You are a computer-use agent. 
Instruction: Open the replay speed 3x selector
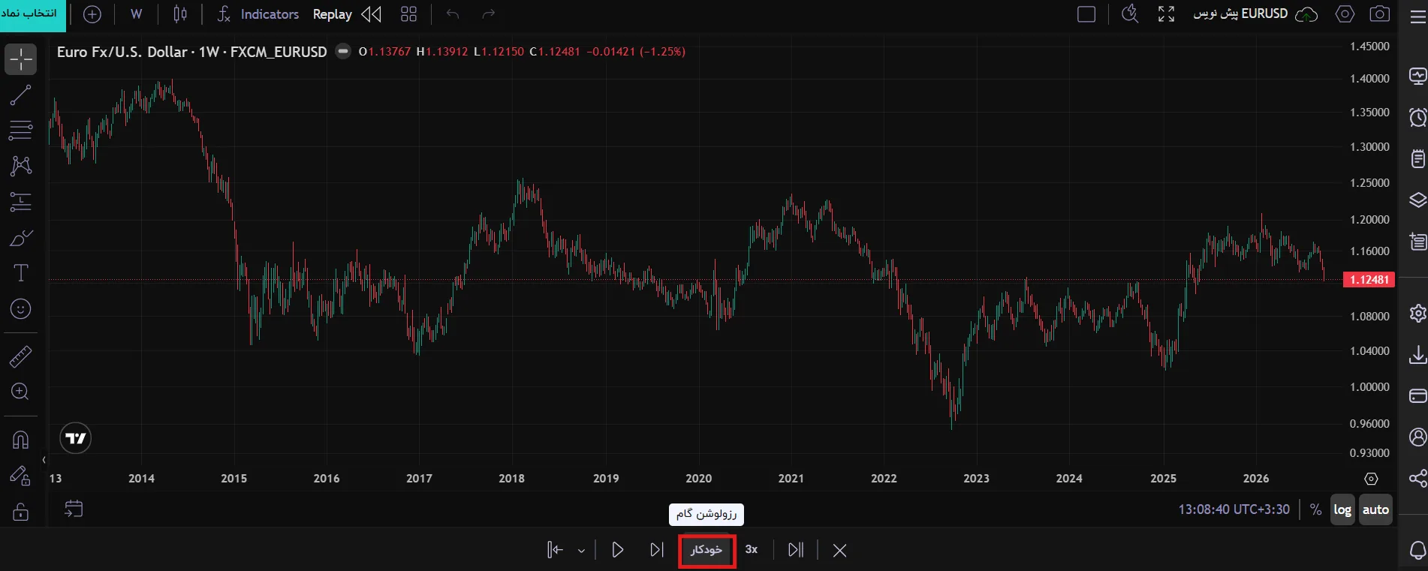click(x=752, y=550)
